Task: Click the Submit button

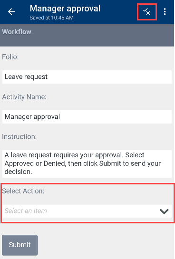Action: click(x=19, y=245)
